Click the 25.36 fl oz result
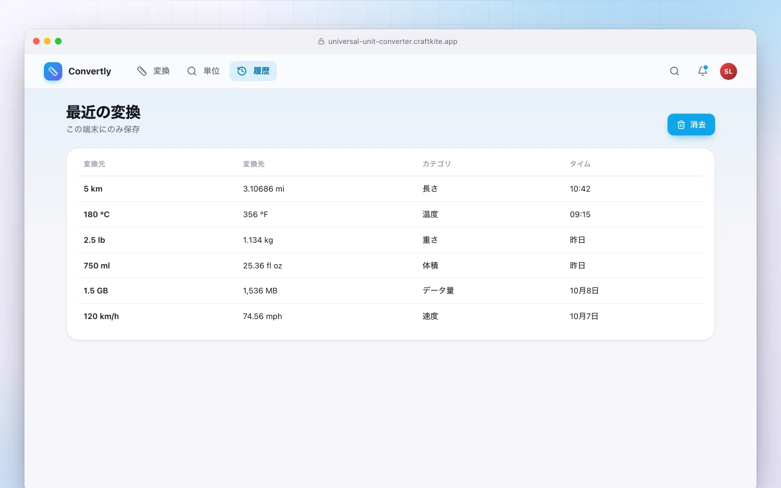The height and width of the screenshot is (488, 781). pos(262,266)
